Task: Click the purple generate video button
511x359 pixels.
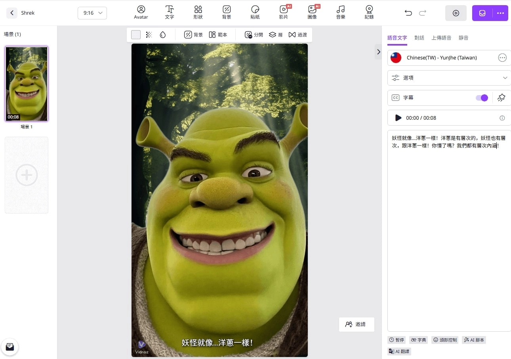Action: 482,13
